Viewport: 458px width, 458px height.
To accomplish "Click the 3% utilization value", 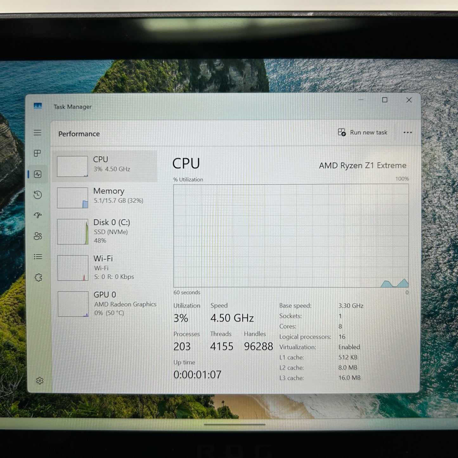I will [x=181, y=318].
